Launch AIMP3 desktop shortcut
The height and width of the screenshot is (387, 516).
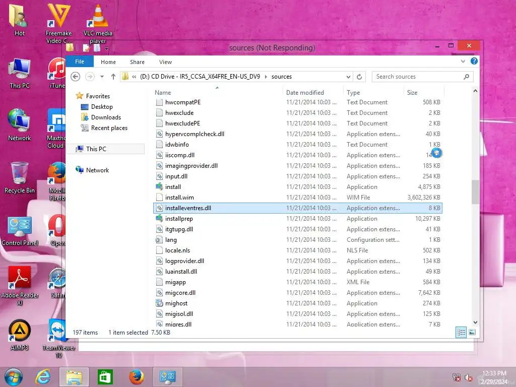[x=20, y=335]
